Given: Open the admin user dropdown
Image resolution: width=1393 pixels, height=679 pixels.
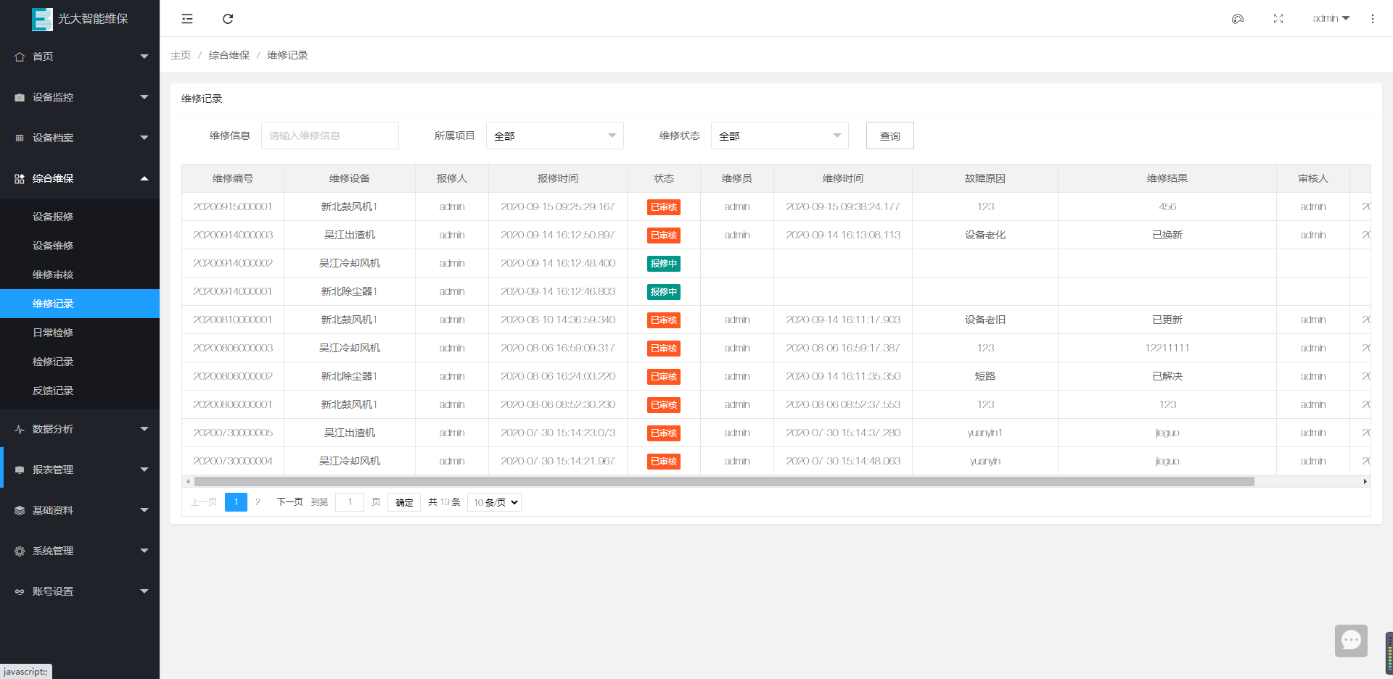Looking at the screenshot, I should point(1331,19).
